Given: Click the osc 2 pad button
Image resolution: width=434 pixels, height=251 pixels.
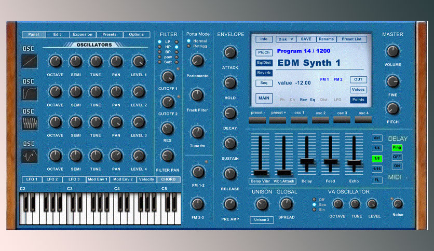Looking at the screenshot, I should (320, 120).
